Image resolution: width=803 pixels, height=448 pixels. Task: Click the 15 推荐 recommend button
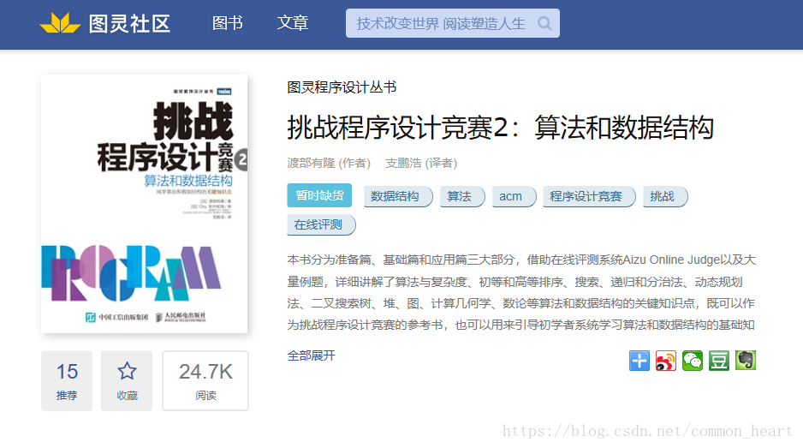coord(67,380)
